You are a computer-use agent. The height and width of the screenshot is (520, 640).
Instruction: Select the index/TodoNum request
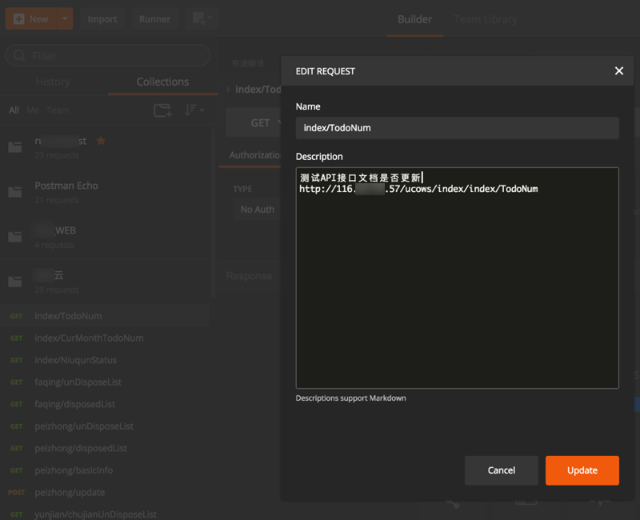[x=105, y=316]
